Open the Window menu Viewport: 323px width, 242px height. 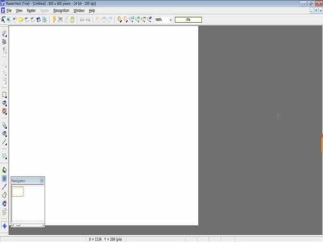79,10
